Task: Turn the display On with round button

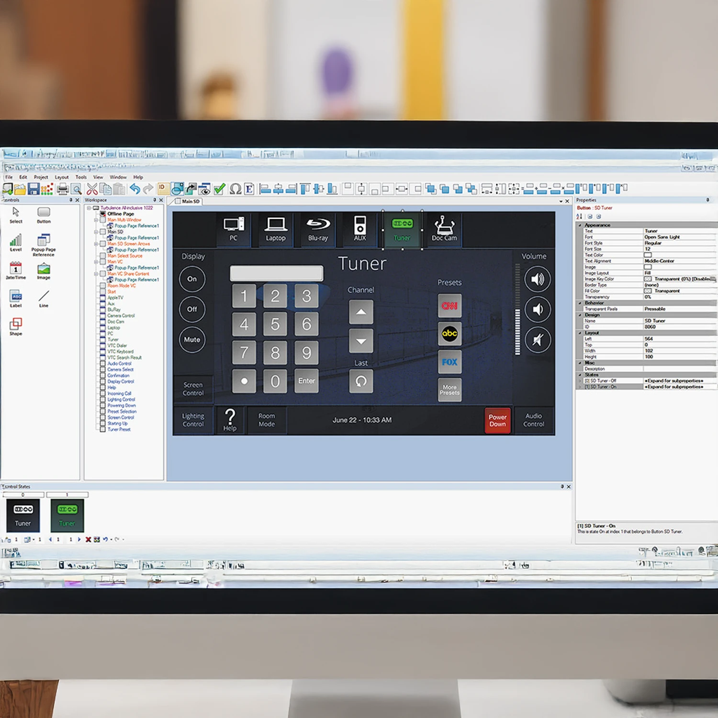Action: [x=192, y=279]
